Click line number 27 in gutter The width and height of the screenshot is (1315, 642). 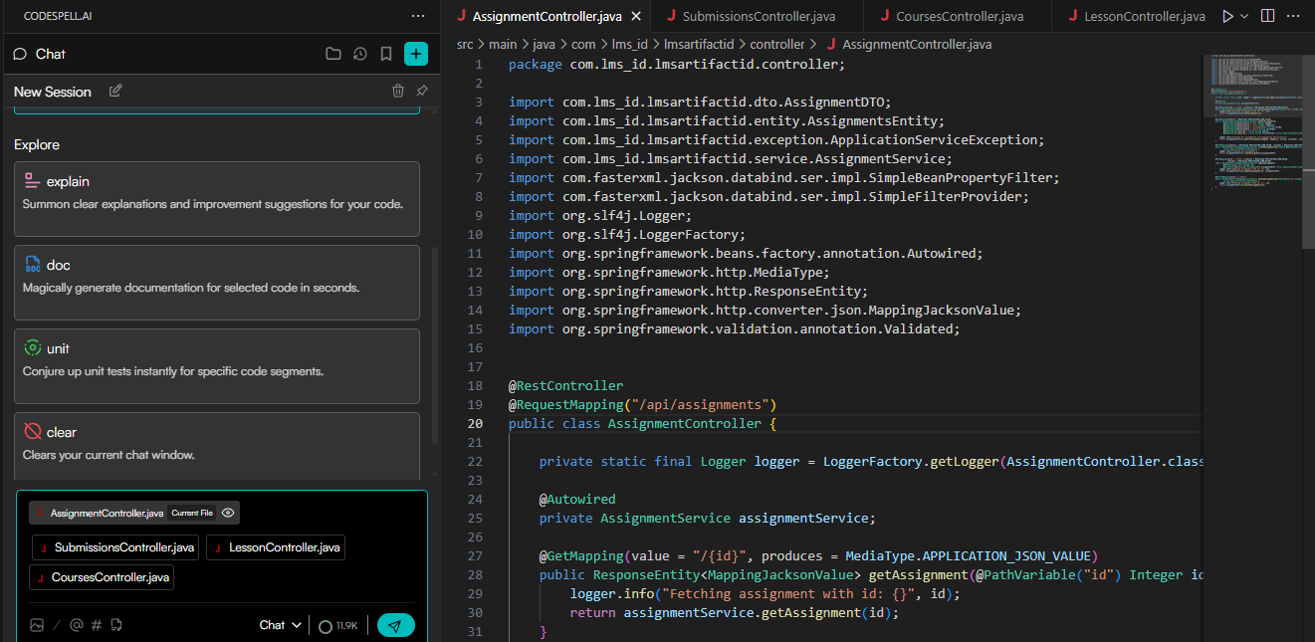coord(474,555)
